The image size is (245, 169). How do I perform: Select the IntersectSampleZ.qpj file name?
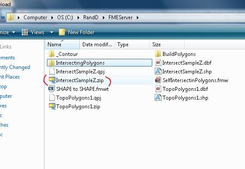click(x=80, y=72)
